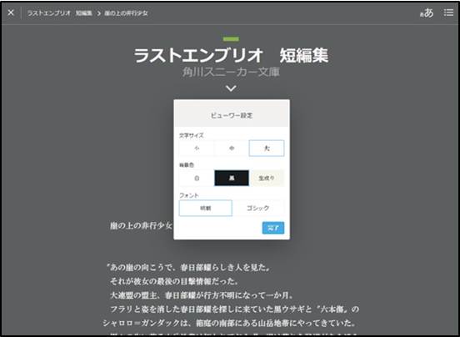Open viewer settings via the あ font icon
The height and width of the screenshot is (337, 460).
(427, 13)
